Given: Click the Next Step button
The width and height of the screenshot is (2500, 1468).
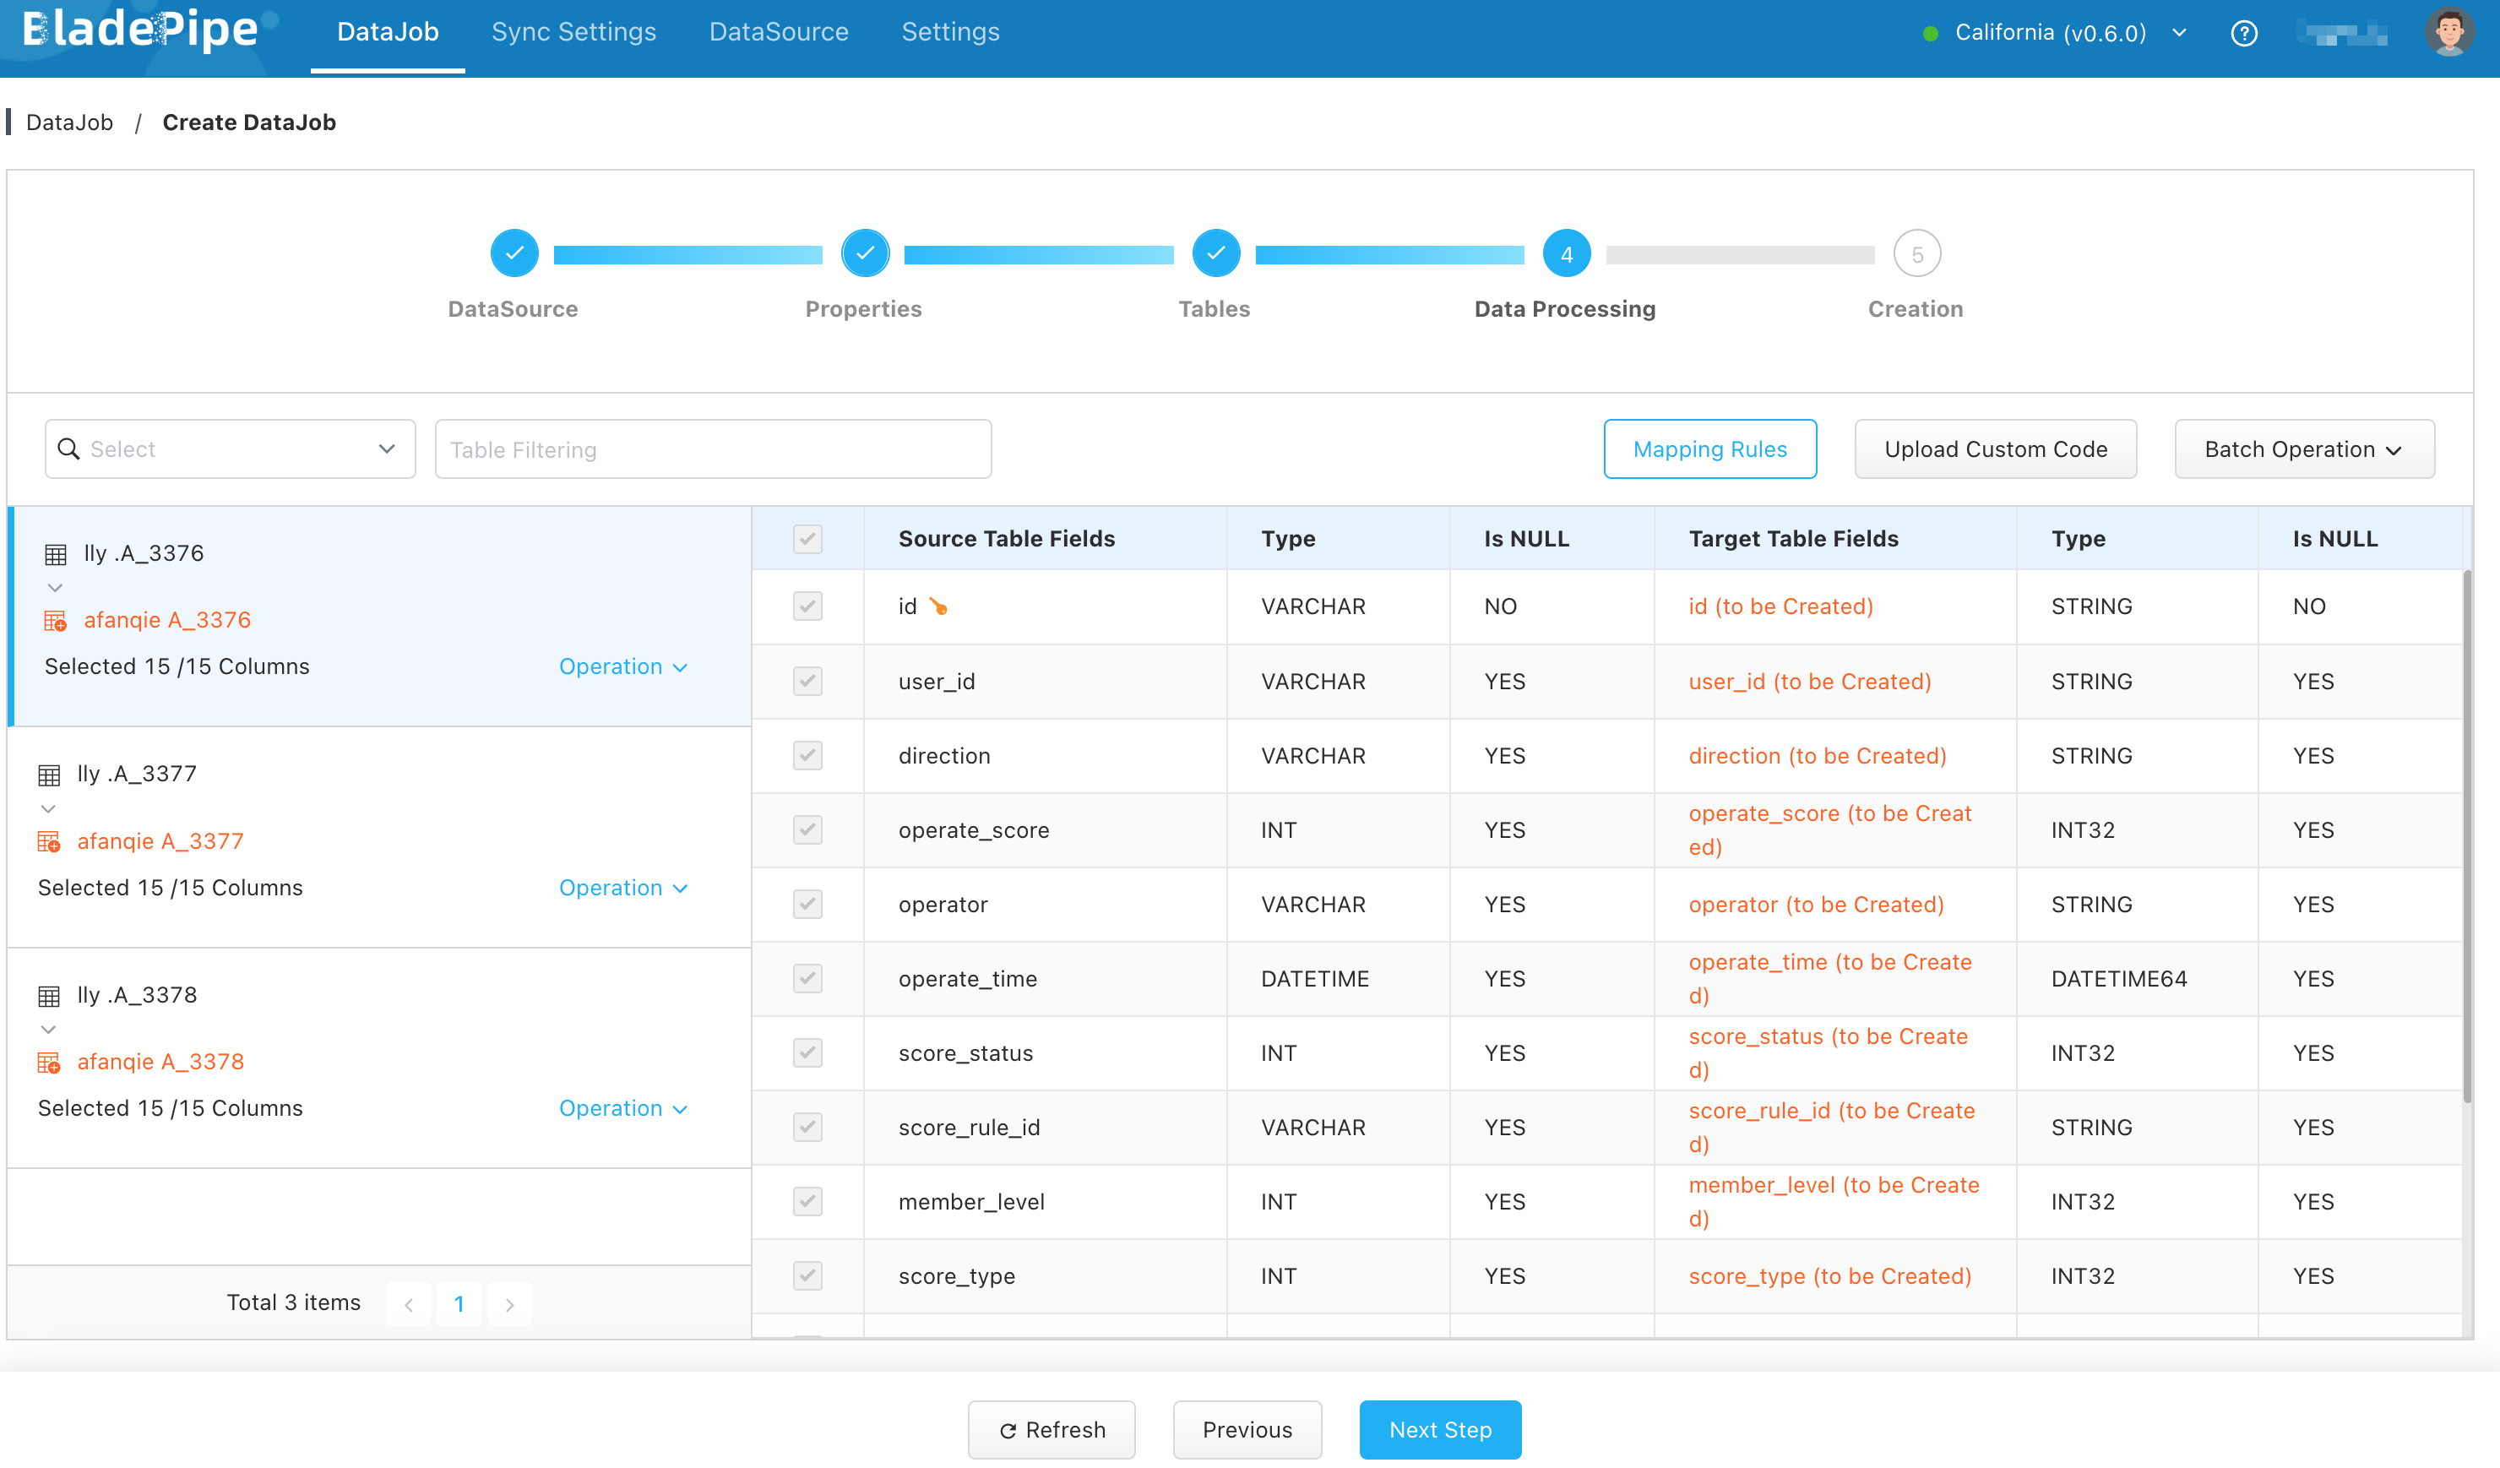Looking at the screenshot, I should click(1438, 1428).
